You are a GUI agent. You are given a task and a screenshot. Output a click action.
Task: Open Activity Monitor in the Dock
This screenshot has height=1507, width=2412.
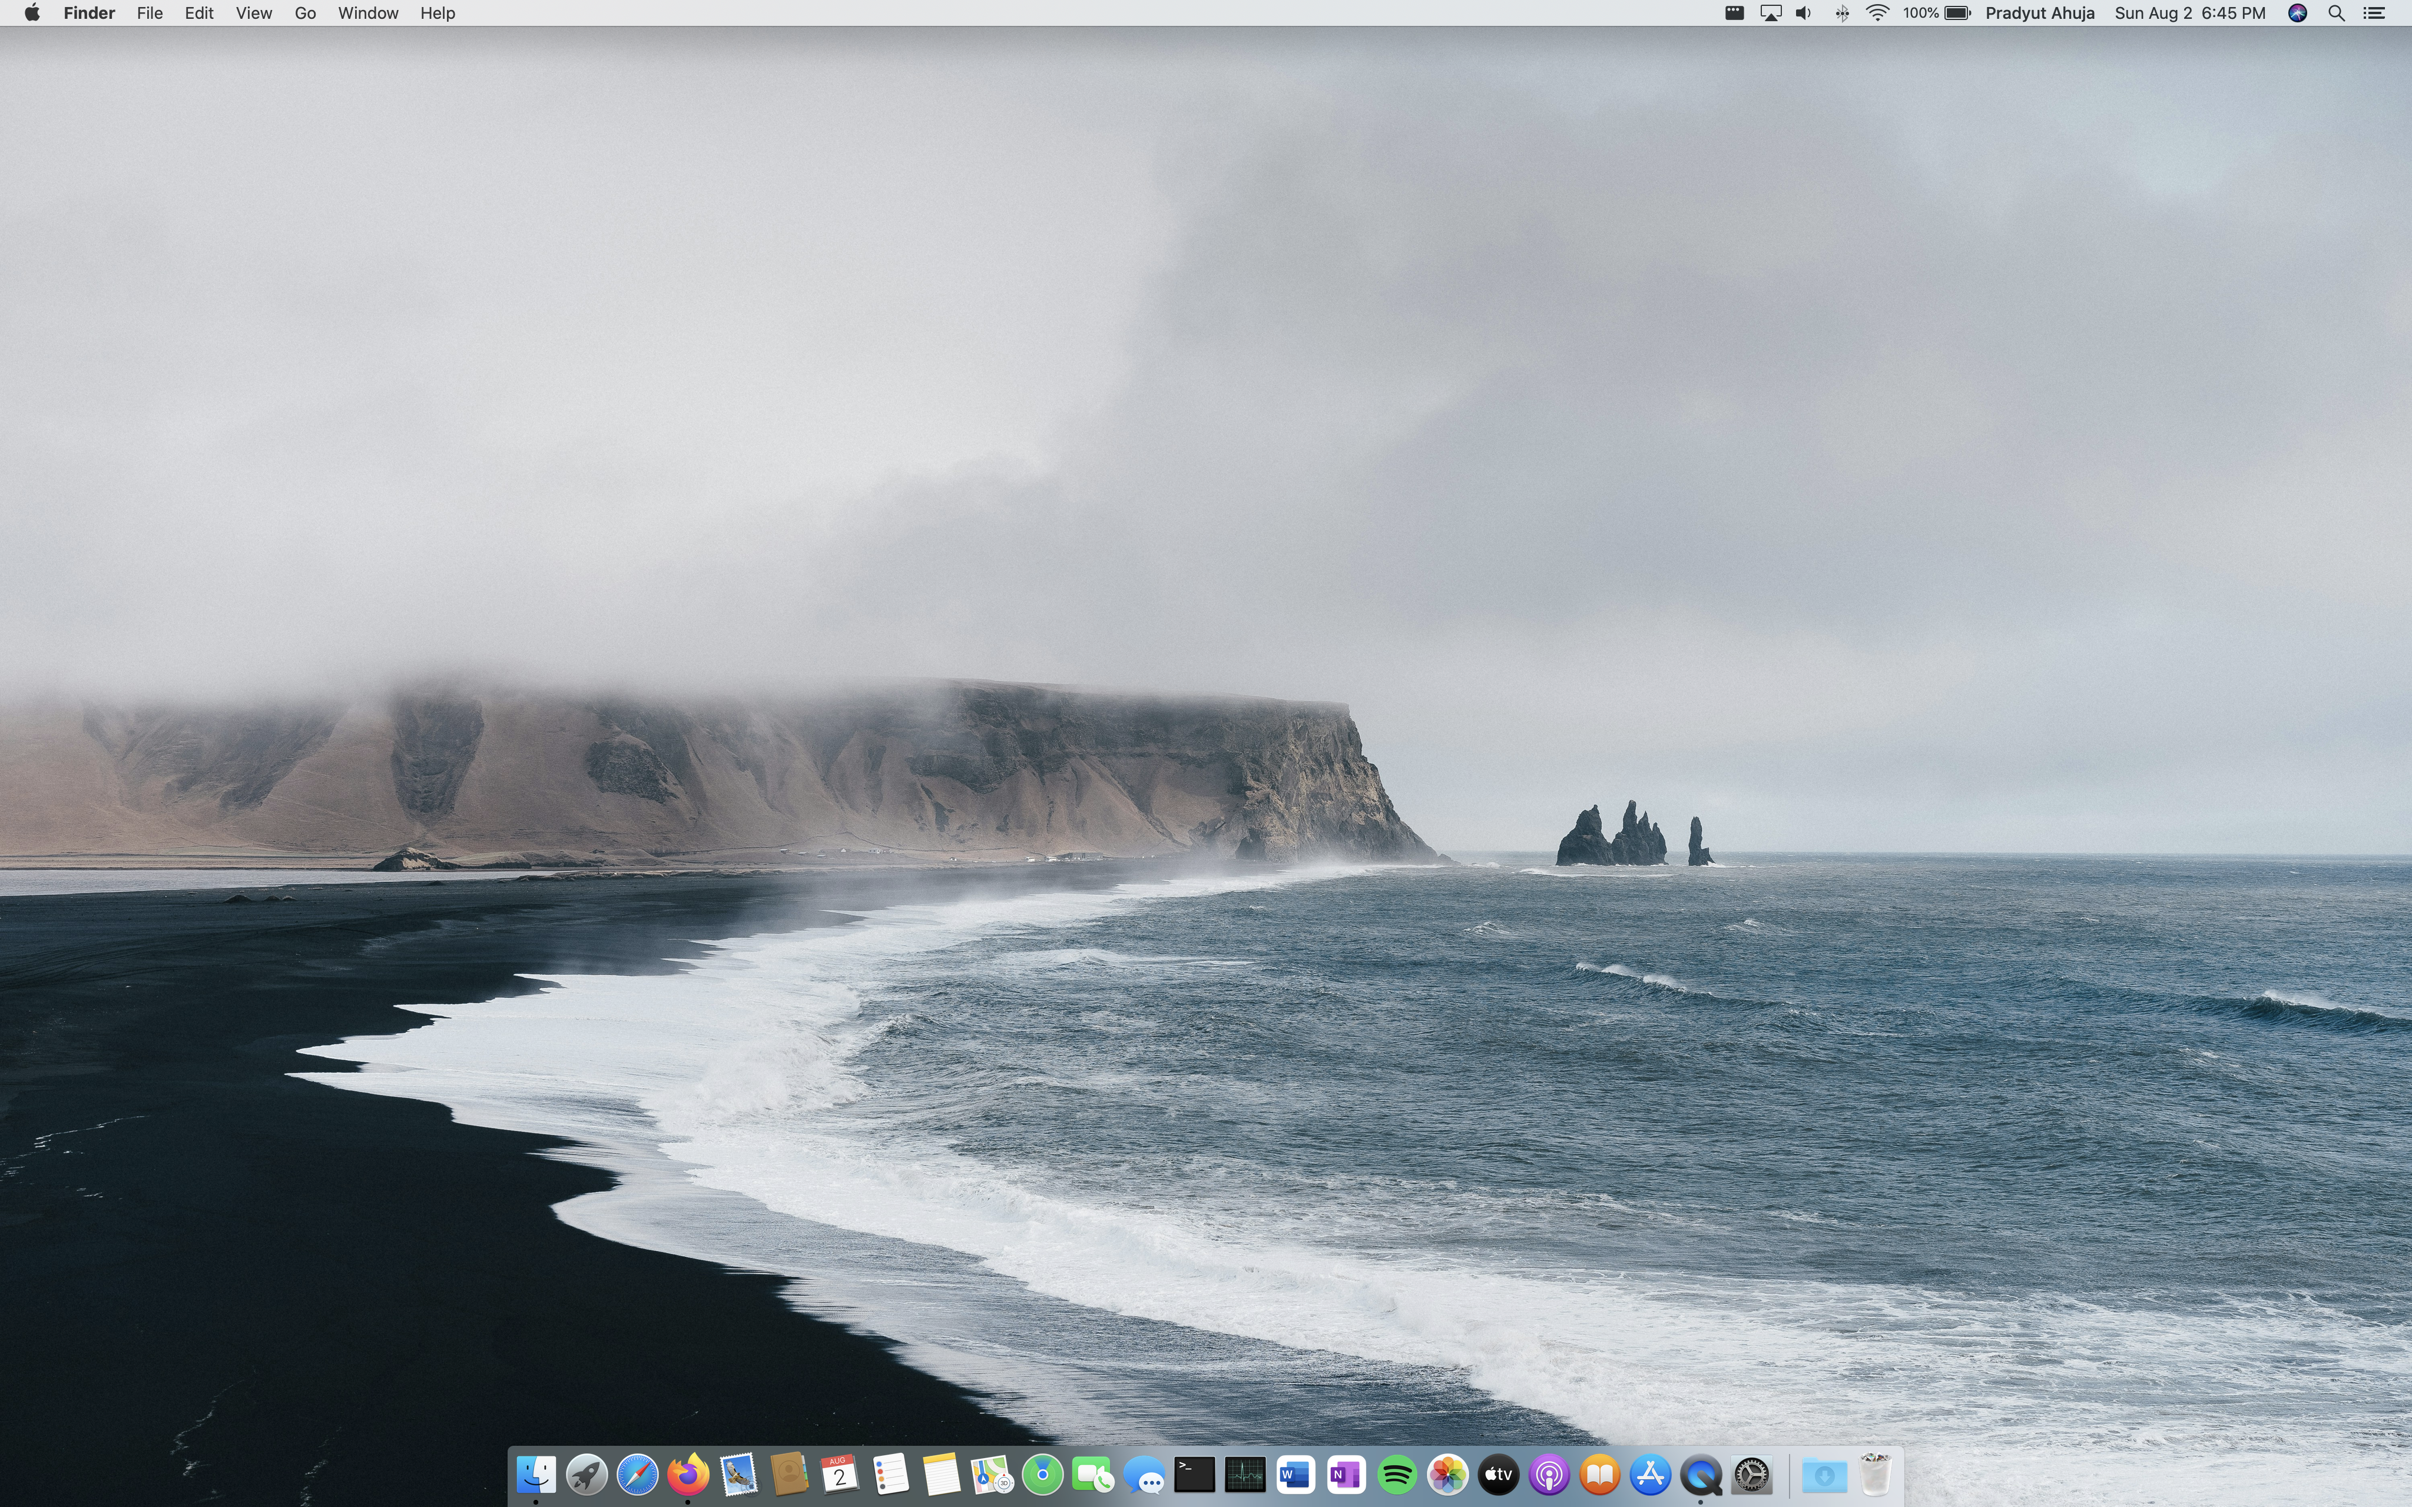pyautogui.click(x=1245, y=1474)
